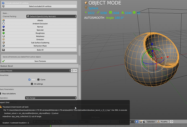Open the Channel Packing dropdown
The width and height of the screenshot is (187, 127).
(51, 16)
